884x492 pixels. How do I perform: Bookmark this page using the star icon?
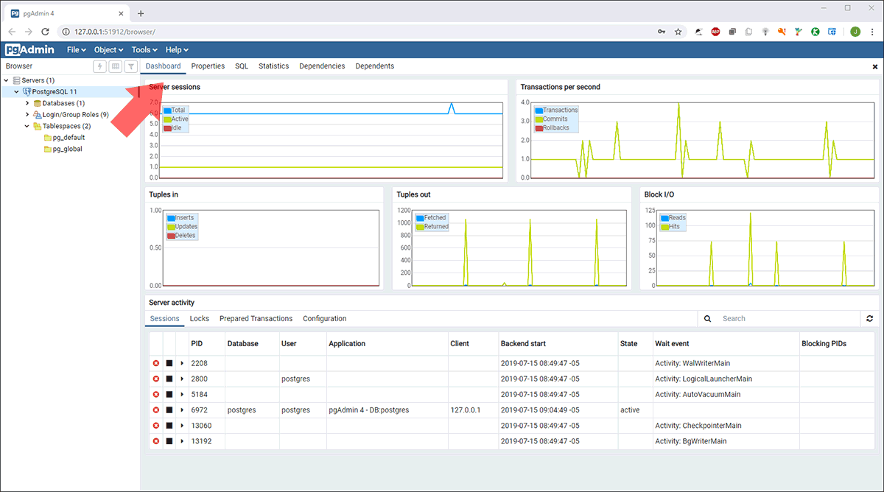coord(678,32)
